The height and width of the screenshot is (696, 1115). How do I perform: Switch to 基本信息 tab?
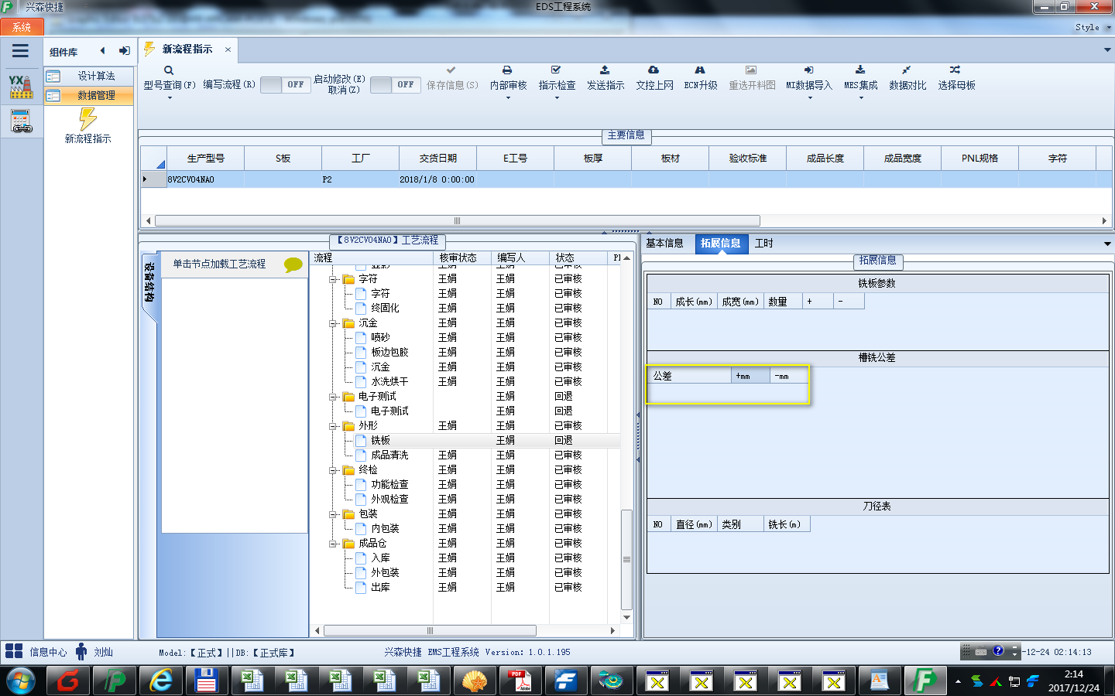click(x=664, y=243)
